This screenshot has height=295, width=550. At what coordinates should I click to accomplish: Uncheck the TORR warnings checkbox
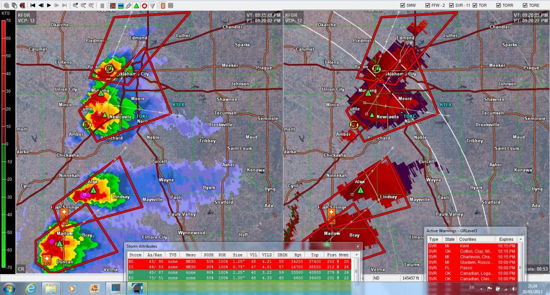(498, 5)
